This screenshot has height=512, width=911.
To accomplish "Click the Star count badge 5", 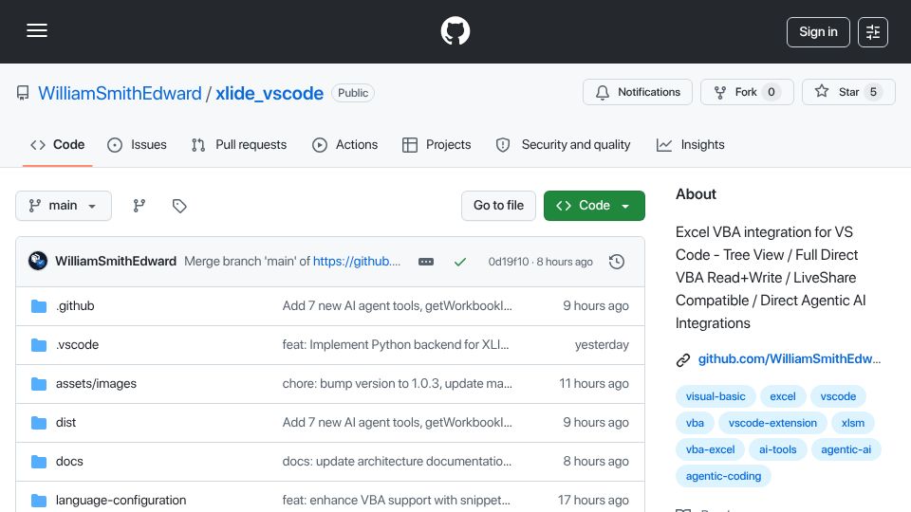I will point(873,92).
